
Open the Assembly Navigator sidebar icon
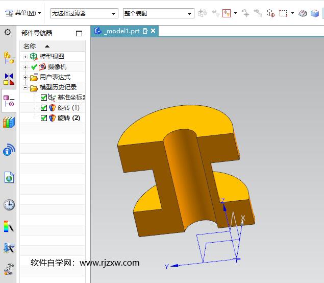pyautogui.click(x=9, y=58)
